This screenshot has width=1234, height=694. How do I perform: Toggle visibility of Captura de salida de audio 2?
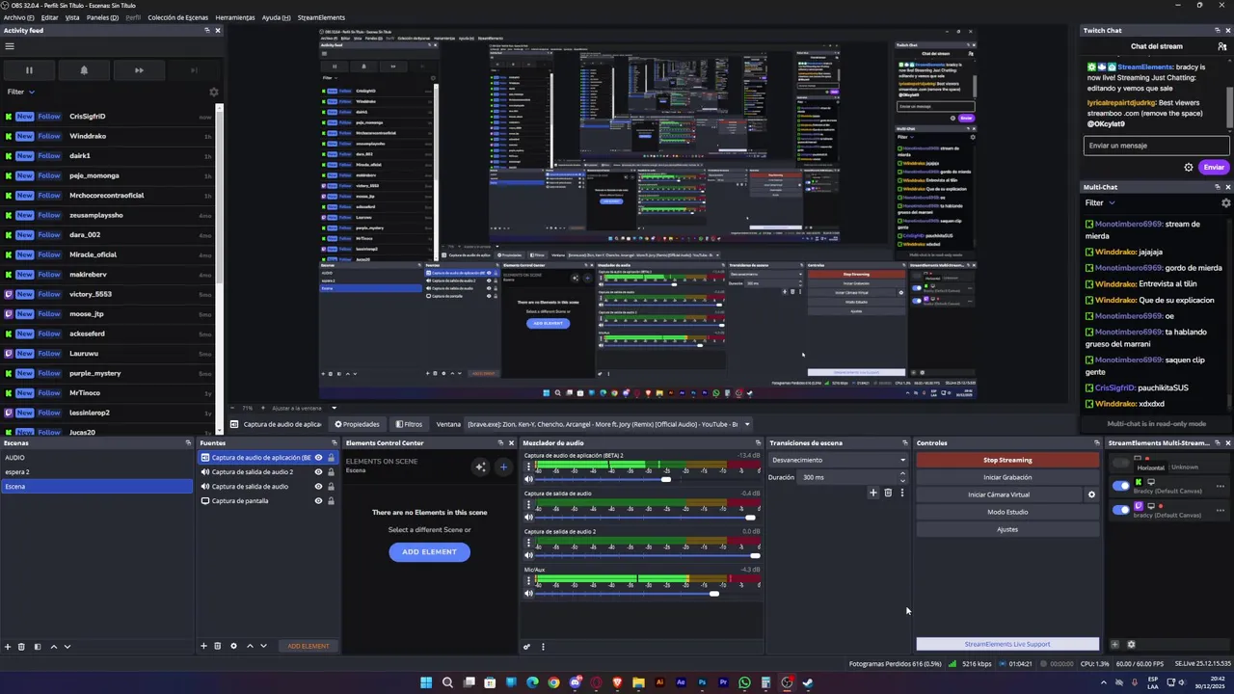pyautogui.click(x=318, y=472)
